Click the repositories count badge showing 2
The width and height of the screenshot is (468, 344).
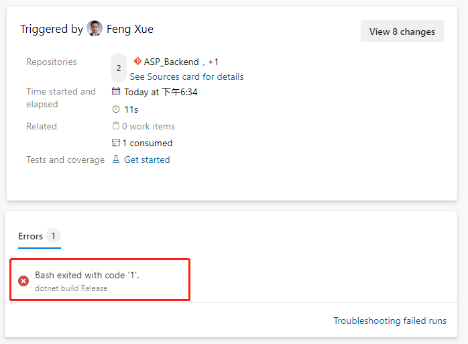click(119, 68)
